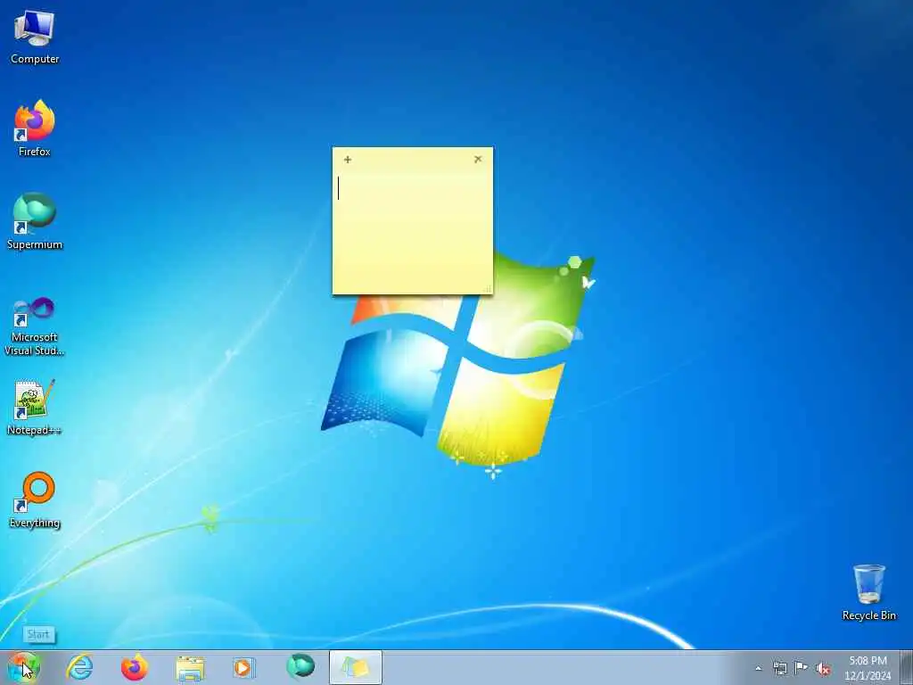
Task: Launch Internet Explorer from the taskbar
Action: pyautogui.click(x=79, y=667)
